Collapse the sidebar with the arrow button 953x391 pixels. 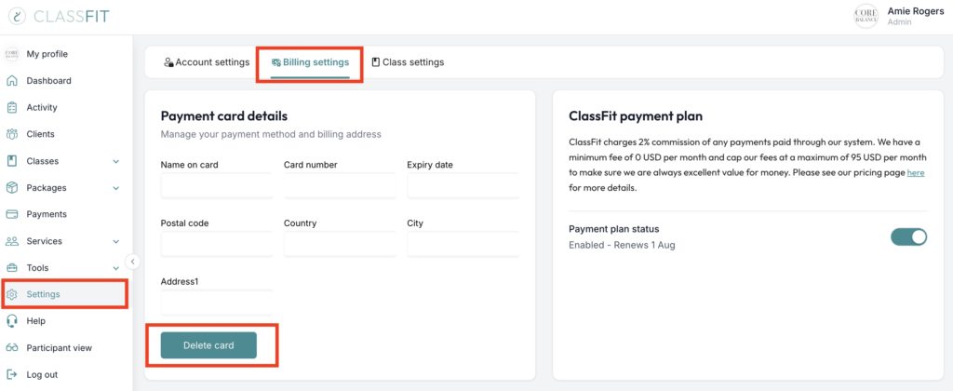132,262
